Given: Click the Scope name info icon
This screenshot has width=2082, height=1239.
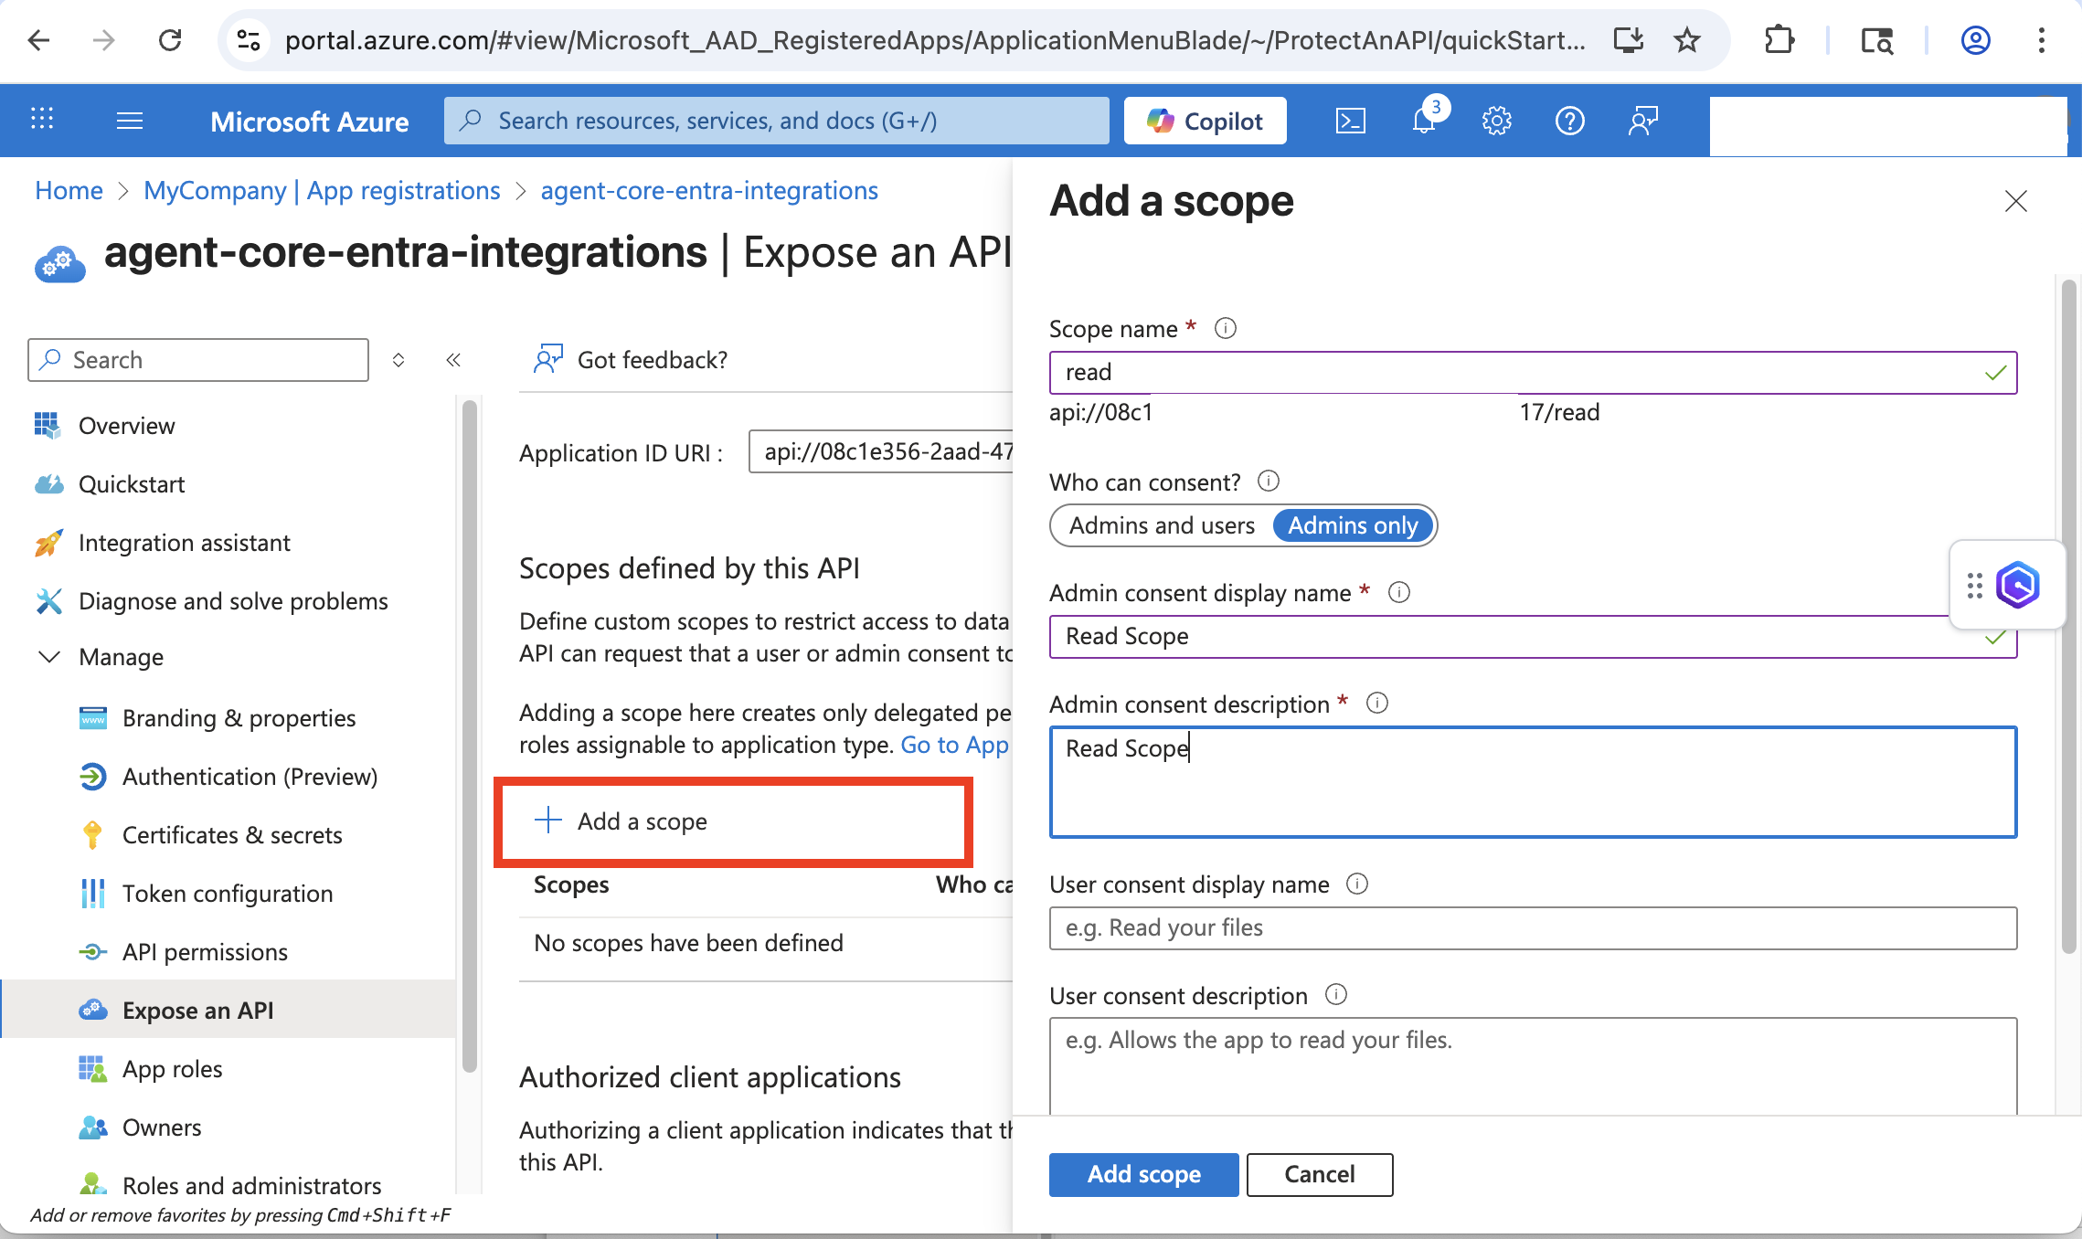Looking at the screenshot, I should point(1225,328).
